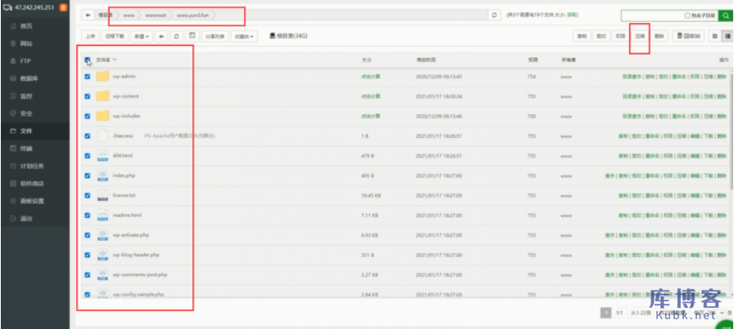Screen dimensions: 734x329
Task: Open the recycle bin (回收站)
Action: tap(687, 36)
